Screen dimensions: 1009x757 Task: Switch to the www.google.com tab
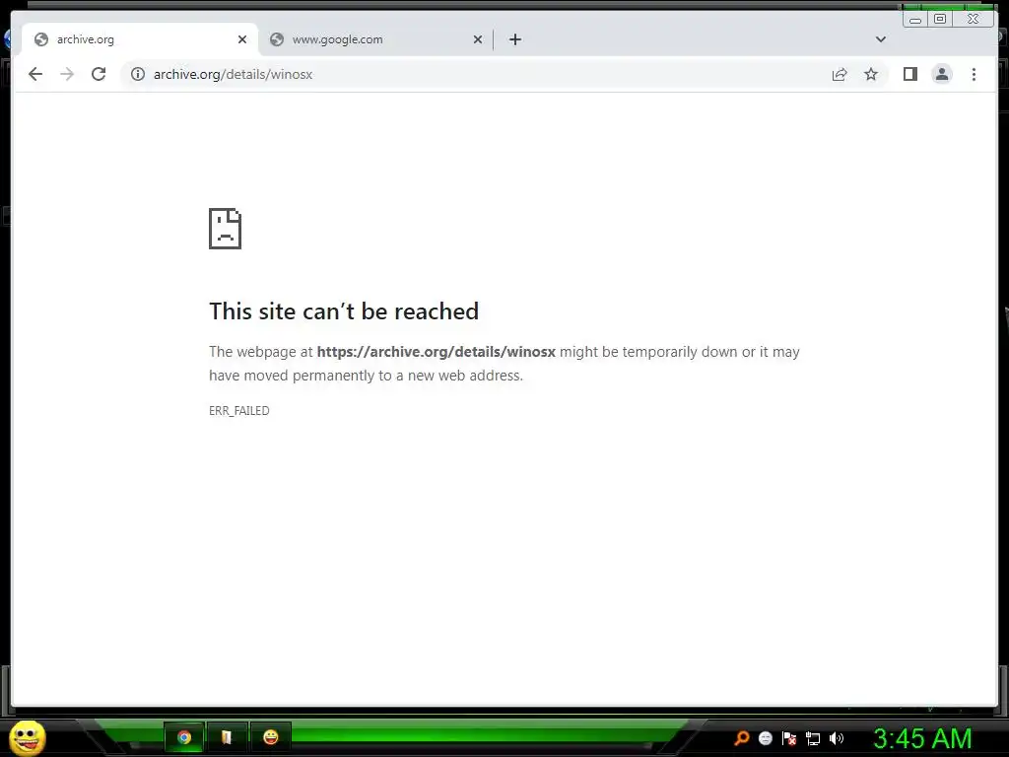(375, 39)
